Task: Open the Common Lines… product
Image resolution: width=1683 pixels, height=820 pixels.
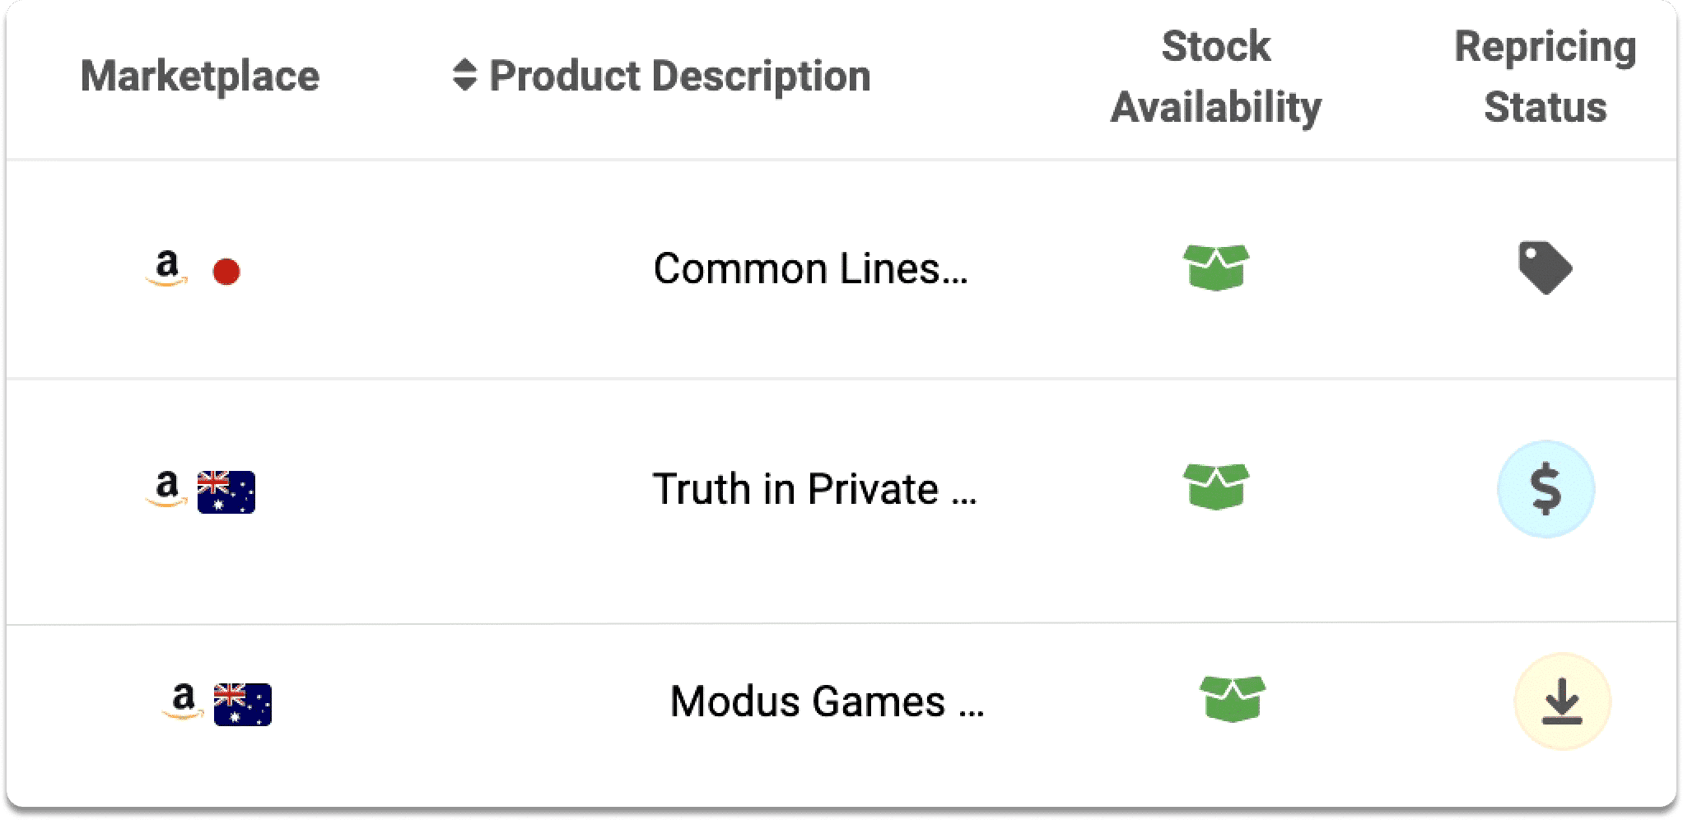Action: click(811, 268)
